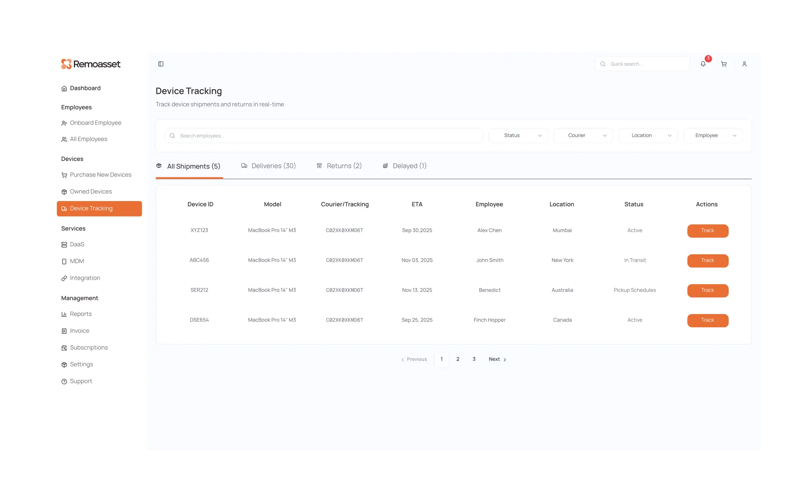Track device XYZ123 shipment
The width and height of the screenshot is (803, 503).
[708, 231]
